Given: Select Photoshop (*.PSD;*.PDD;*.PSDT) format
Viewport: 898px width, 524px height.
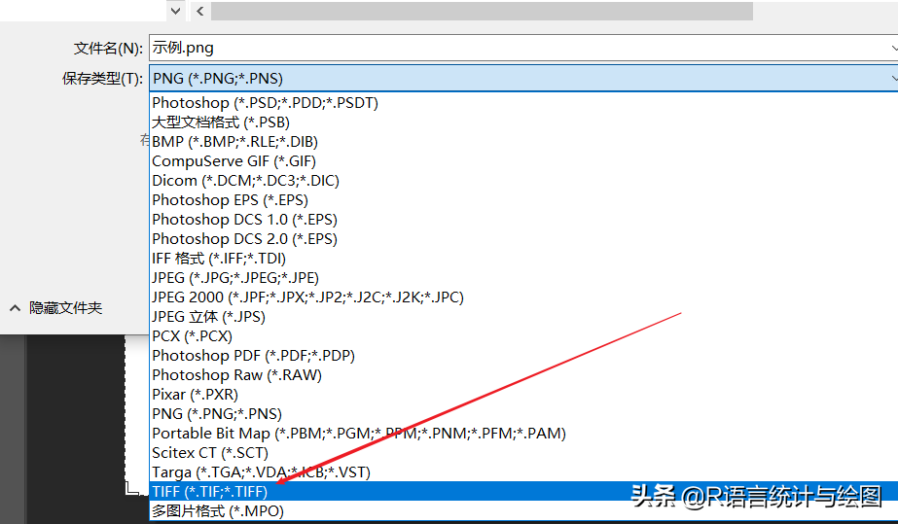Looking at the screenshot, I should pyautogui.click(x=523, y=103).
